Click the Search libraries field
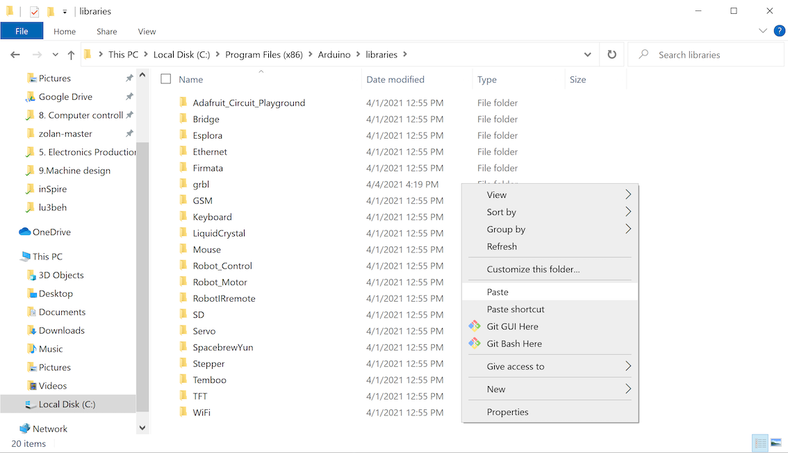788x453 pixels. pos(705,55)
